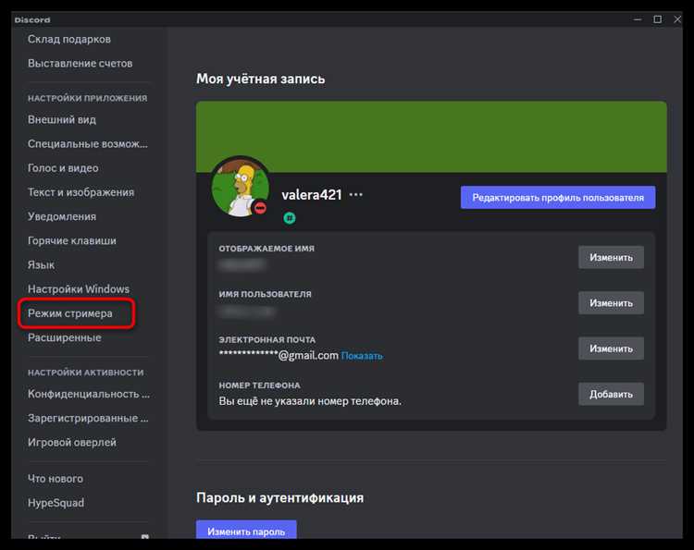Click the red do-not-disturb status icon

pos(260,208)
